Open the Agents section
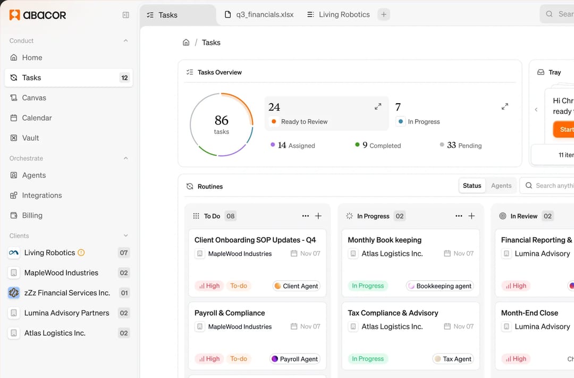 [69, 175]
